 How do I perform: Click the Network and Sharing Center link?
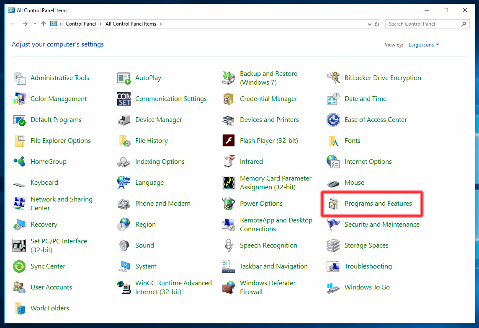coord(62,204)
